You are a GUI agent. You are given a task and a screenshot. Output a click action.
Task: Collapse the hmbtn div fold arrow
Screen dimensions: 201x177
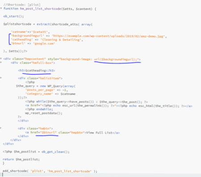point(1,128)
